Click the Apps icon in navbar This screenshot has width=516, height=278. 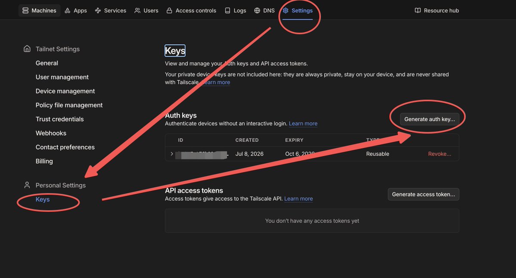[x=68, y=10]
